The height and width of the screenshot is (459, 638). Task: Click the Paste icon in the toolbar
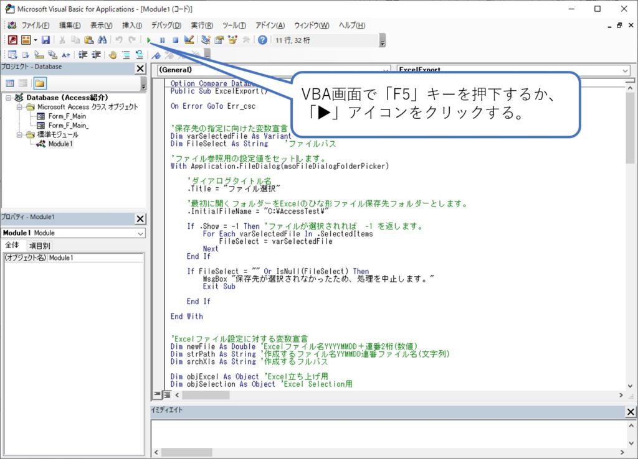coord(88,40)
